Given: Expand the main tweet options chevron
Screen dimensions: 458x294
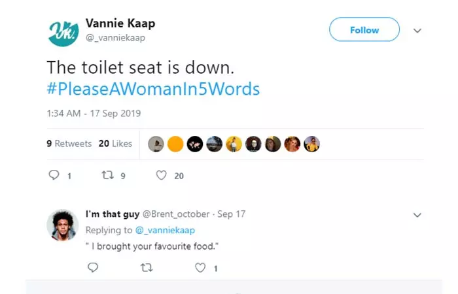Looking at the screenshot, I should coord(417,30).
